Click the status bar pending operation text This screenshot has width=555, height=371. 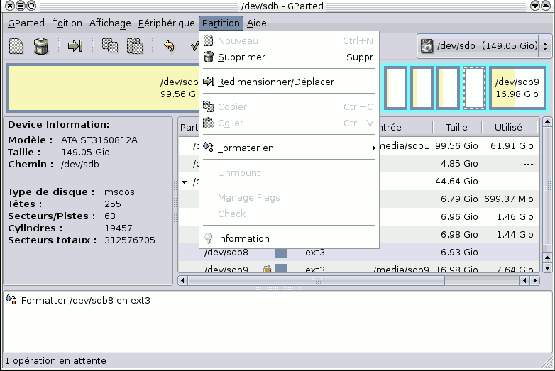[x=55, y=361]
